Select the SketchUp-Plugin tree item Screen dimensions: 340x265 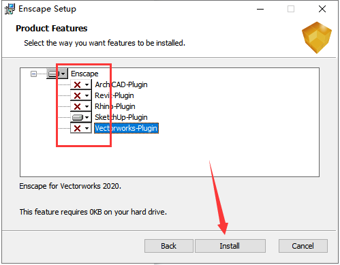pyautogui.click(x=121, y=117)
